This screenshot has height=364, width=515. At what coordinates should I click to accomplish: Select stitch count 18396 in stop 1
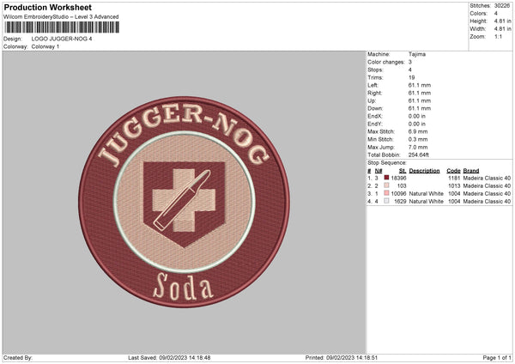click(x=399, y=178)
